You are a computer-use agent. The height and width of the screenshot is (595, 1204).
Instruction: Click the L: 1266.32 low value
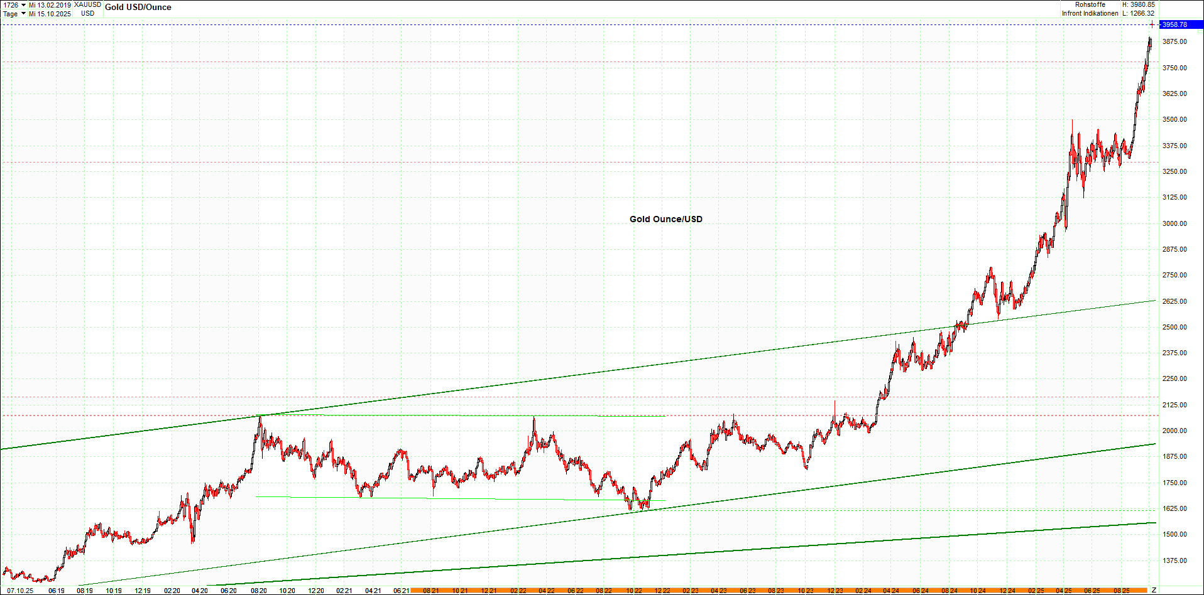click(1138, 13)
